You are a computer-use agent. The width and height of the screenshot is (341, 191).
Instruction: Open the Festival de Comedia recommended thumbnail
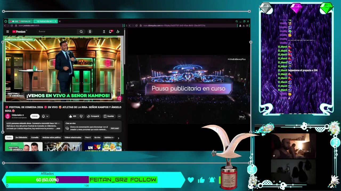24,146
